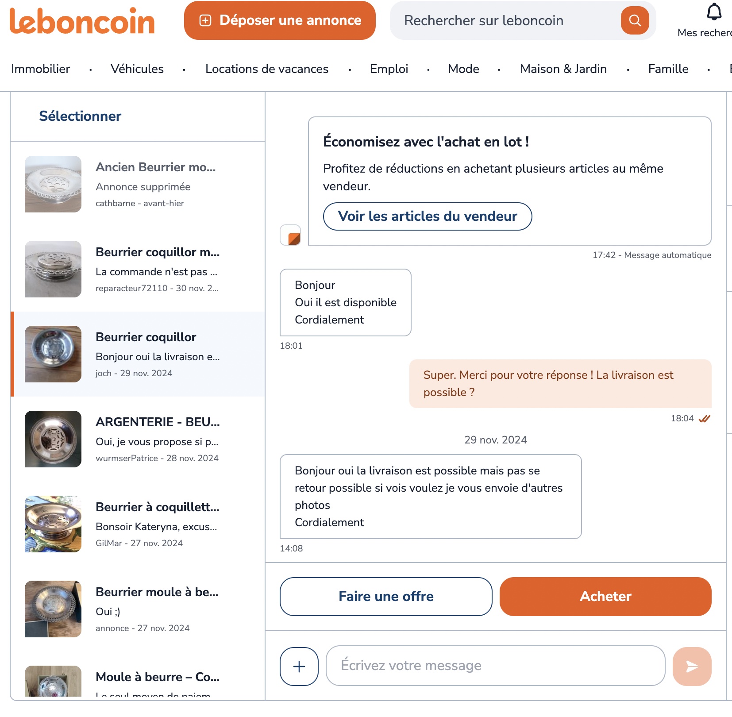
Task: Click the Acheter button
Action: [x=605, y=596]
